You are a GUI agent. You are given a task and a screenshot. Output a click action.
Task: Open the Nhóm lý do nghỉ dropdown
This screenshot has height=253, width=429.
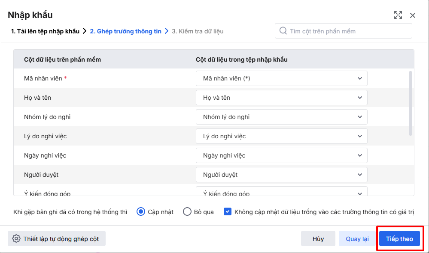(x=281, y=117)
